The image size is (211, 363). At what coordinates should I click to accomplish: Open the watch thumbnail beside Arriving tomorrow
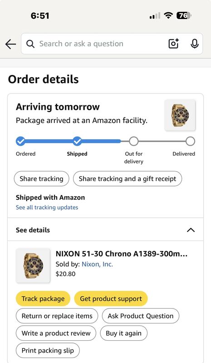pyautogui.click(x=180, y=115)
